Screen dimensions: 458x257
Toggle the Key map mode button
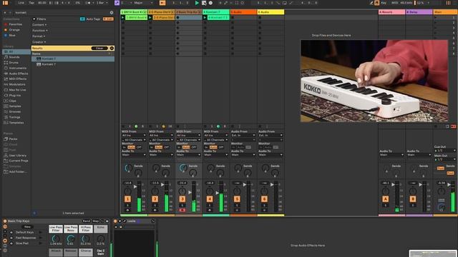coord(384,3)
